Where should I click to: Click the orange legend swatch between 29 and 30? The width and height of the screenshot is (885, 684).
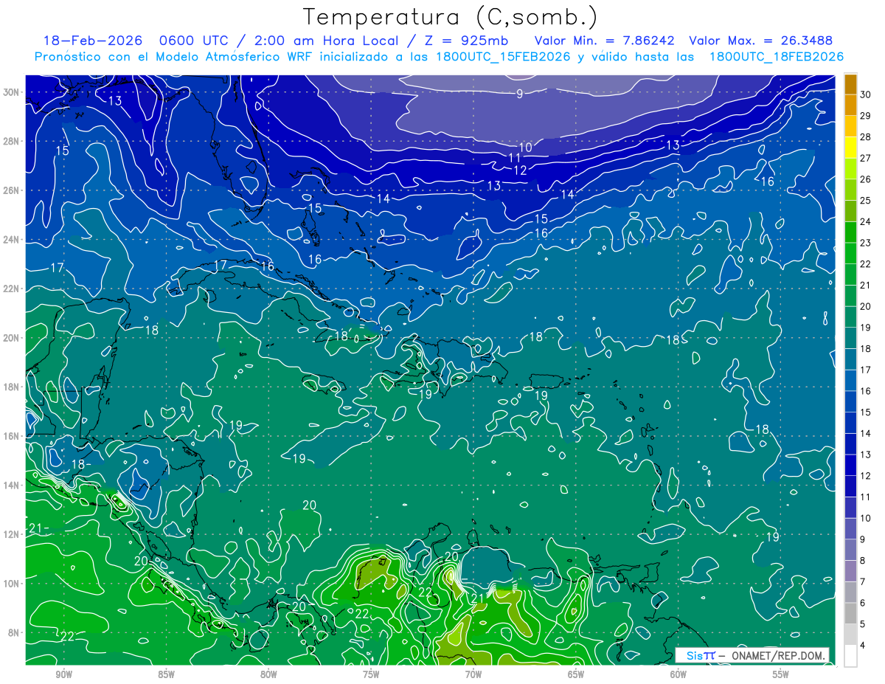(850, 106)
